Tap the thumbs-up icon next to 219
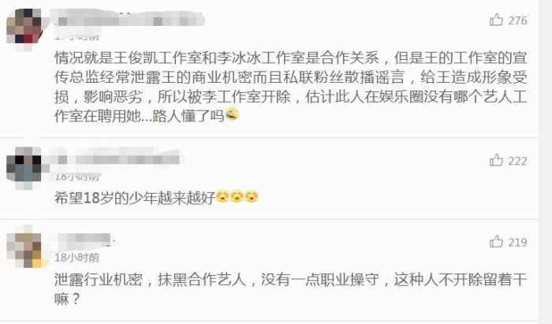552x324 pixels. click(x=496, y=241)
